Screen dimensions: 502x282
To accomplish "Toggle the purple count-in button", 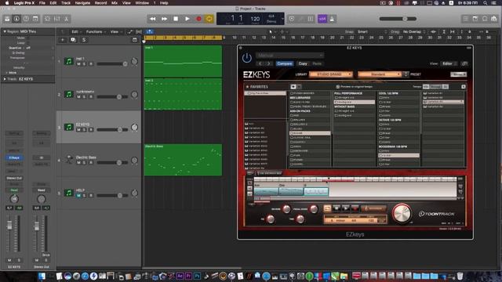I will [x=322, y=19].
